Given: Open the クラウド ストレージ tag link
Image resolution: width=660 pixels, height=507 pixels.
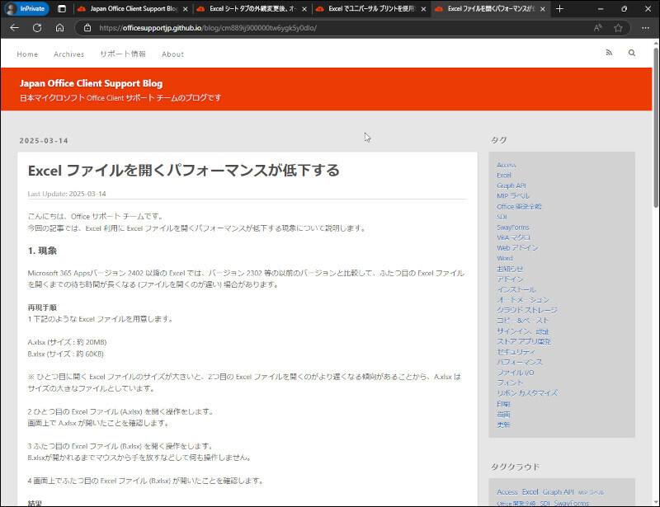Looking at the screenshot, I should pos(527,310).
